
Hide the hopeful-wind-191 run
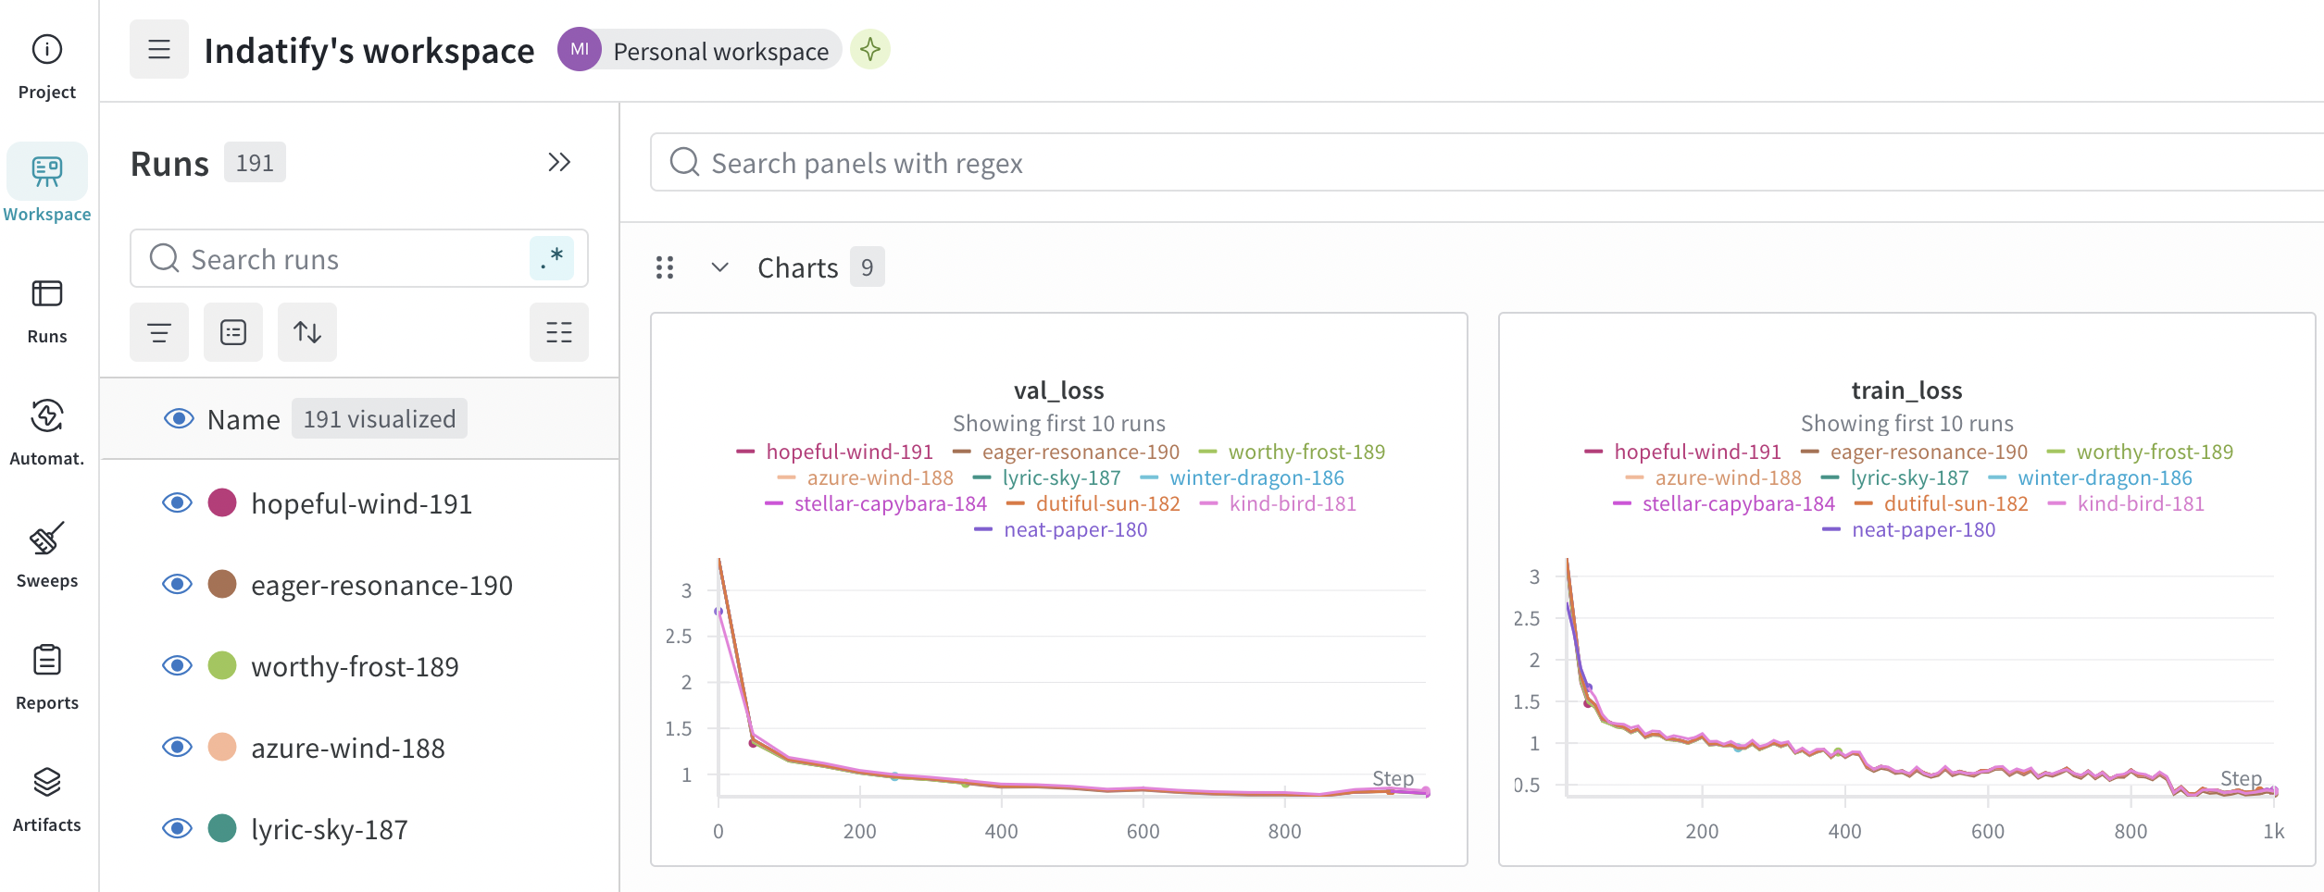point(177,503)
